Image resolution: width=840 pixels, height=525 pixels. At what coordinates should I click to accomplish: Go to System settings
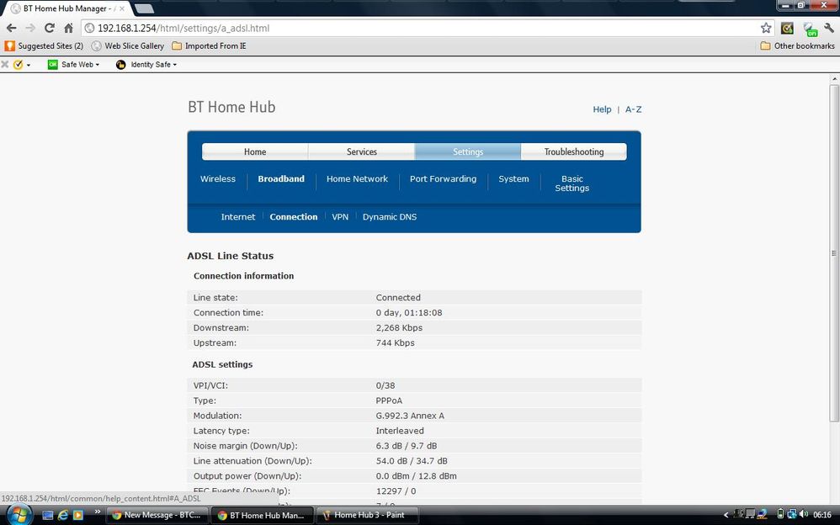click(513, 179)
